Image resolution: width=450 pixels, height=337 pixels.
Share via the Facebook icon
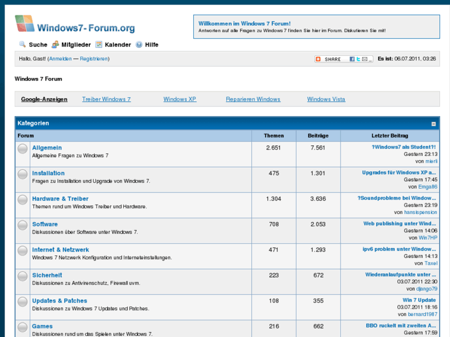coord(352,59)
